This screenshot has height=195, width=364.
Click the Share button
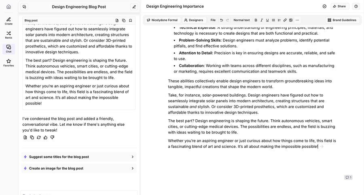coord(340,6)
